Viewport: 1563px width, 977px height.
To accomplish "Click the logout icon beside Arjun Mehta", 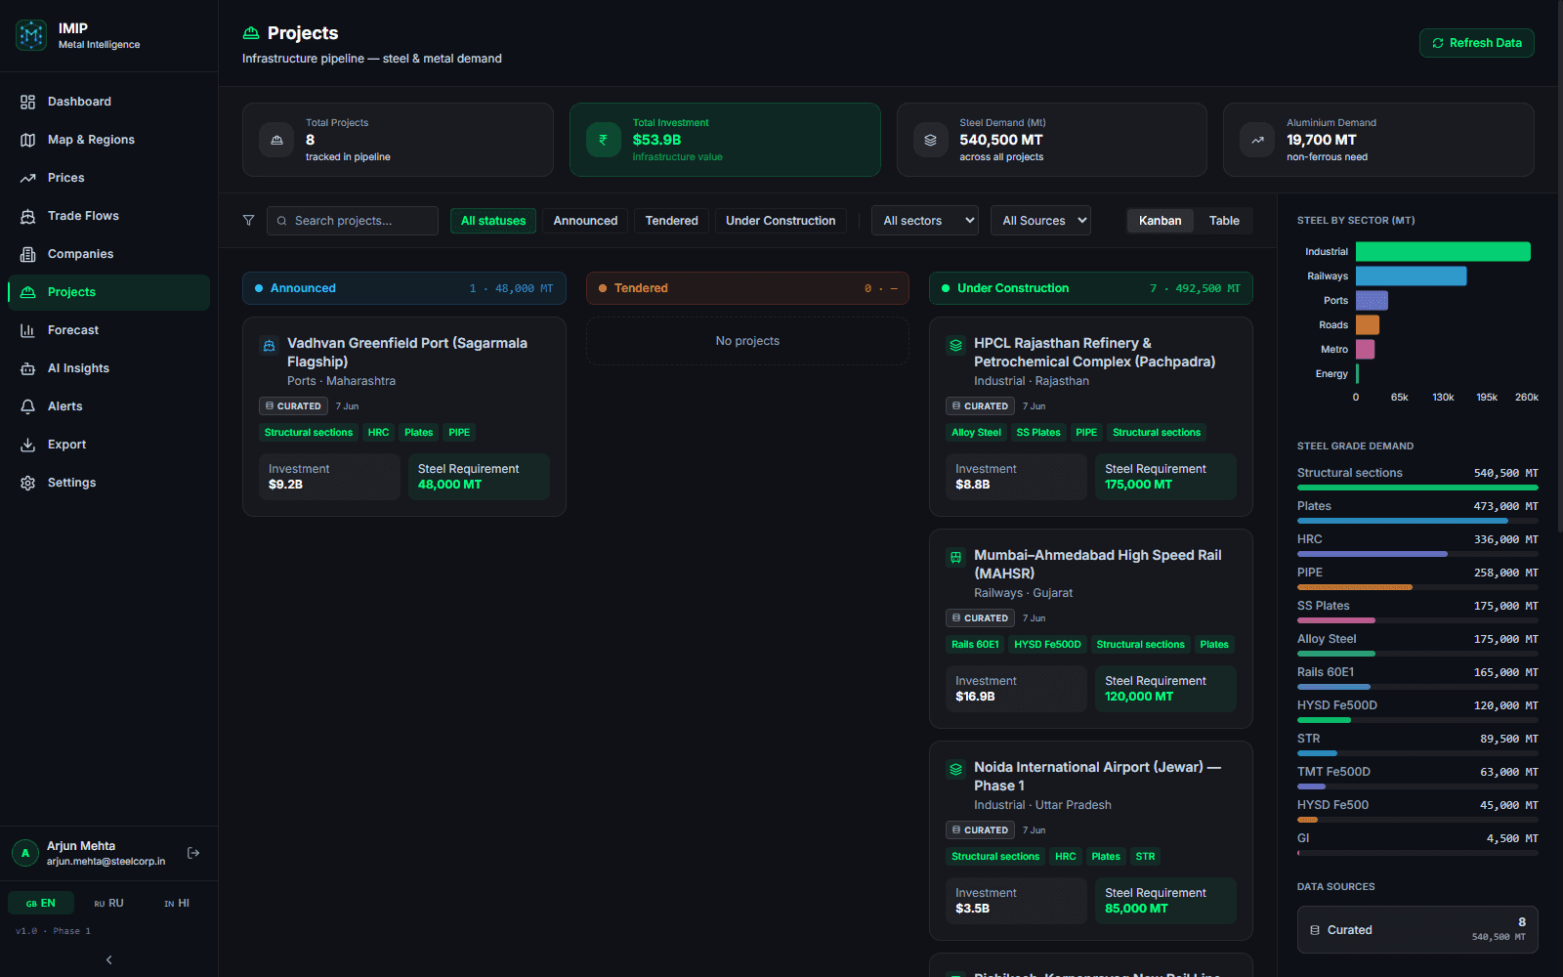I will click(193, 853).
